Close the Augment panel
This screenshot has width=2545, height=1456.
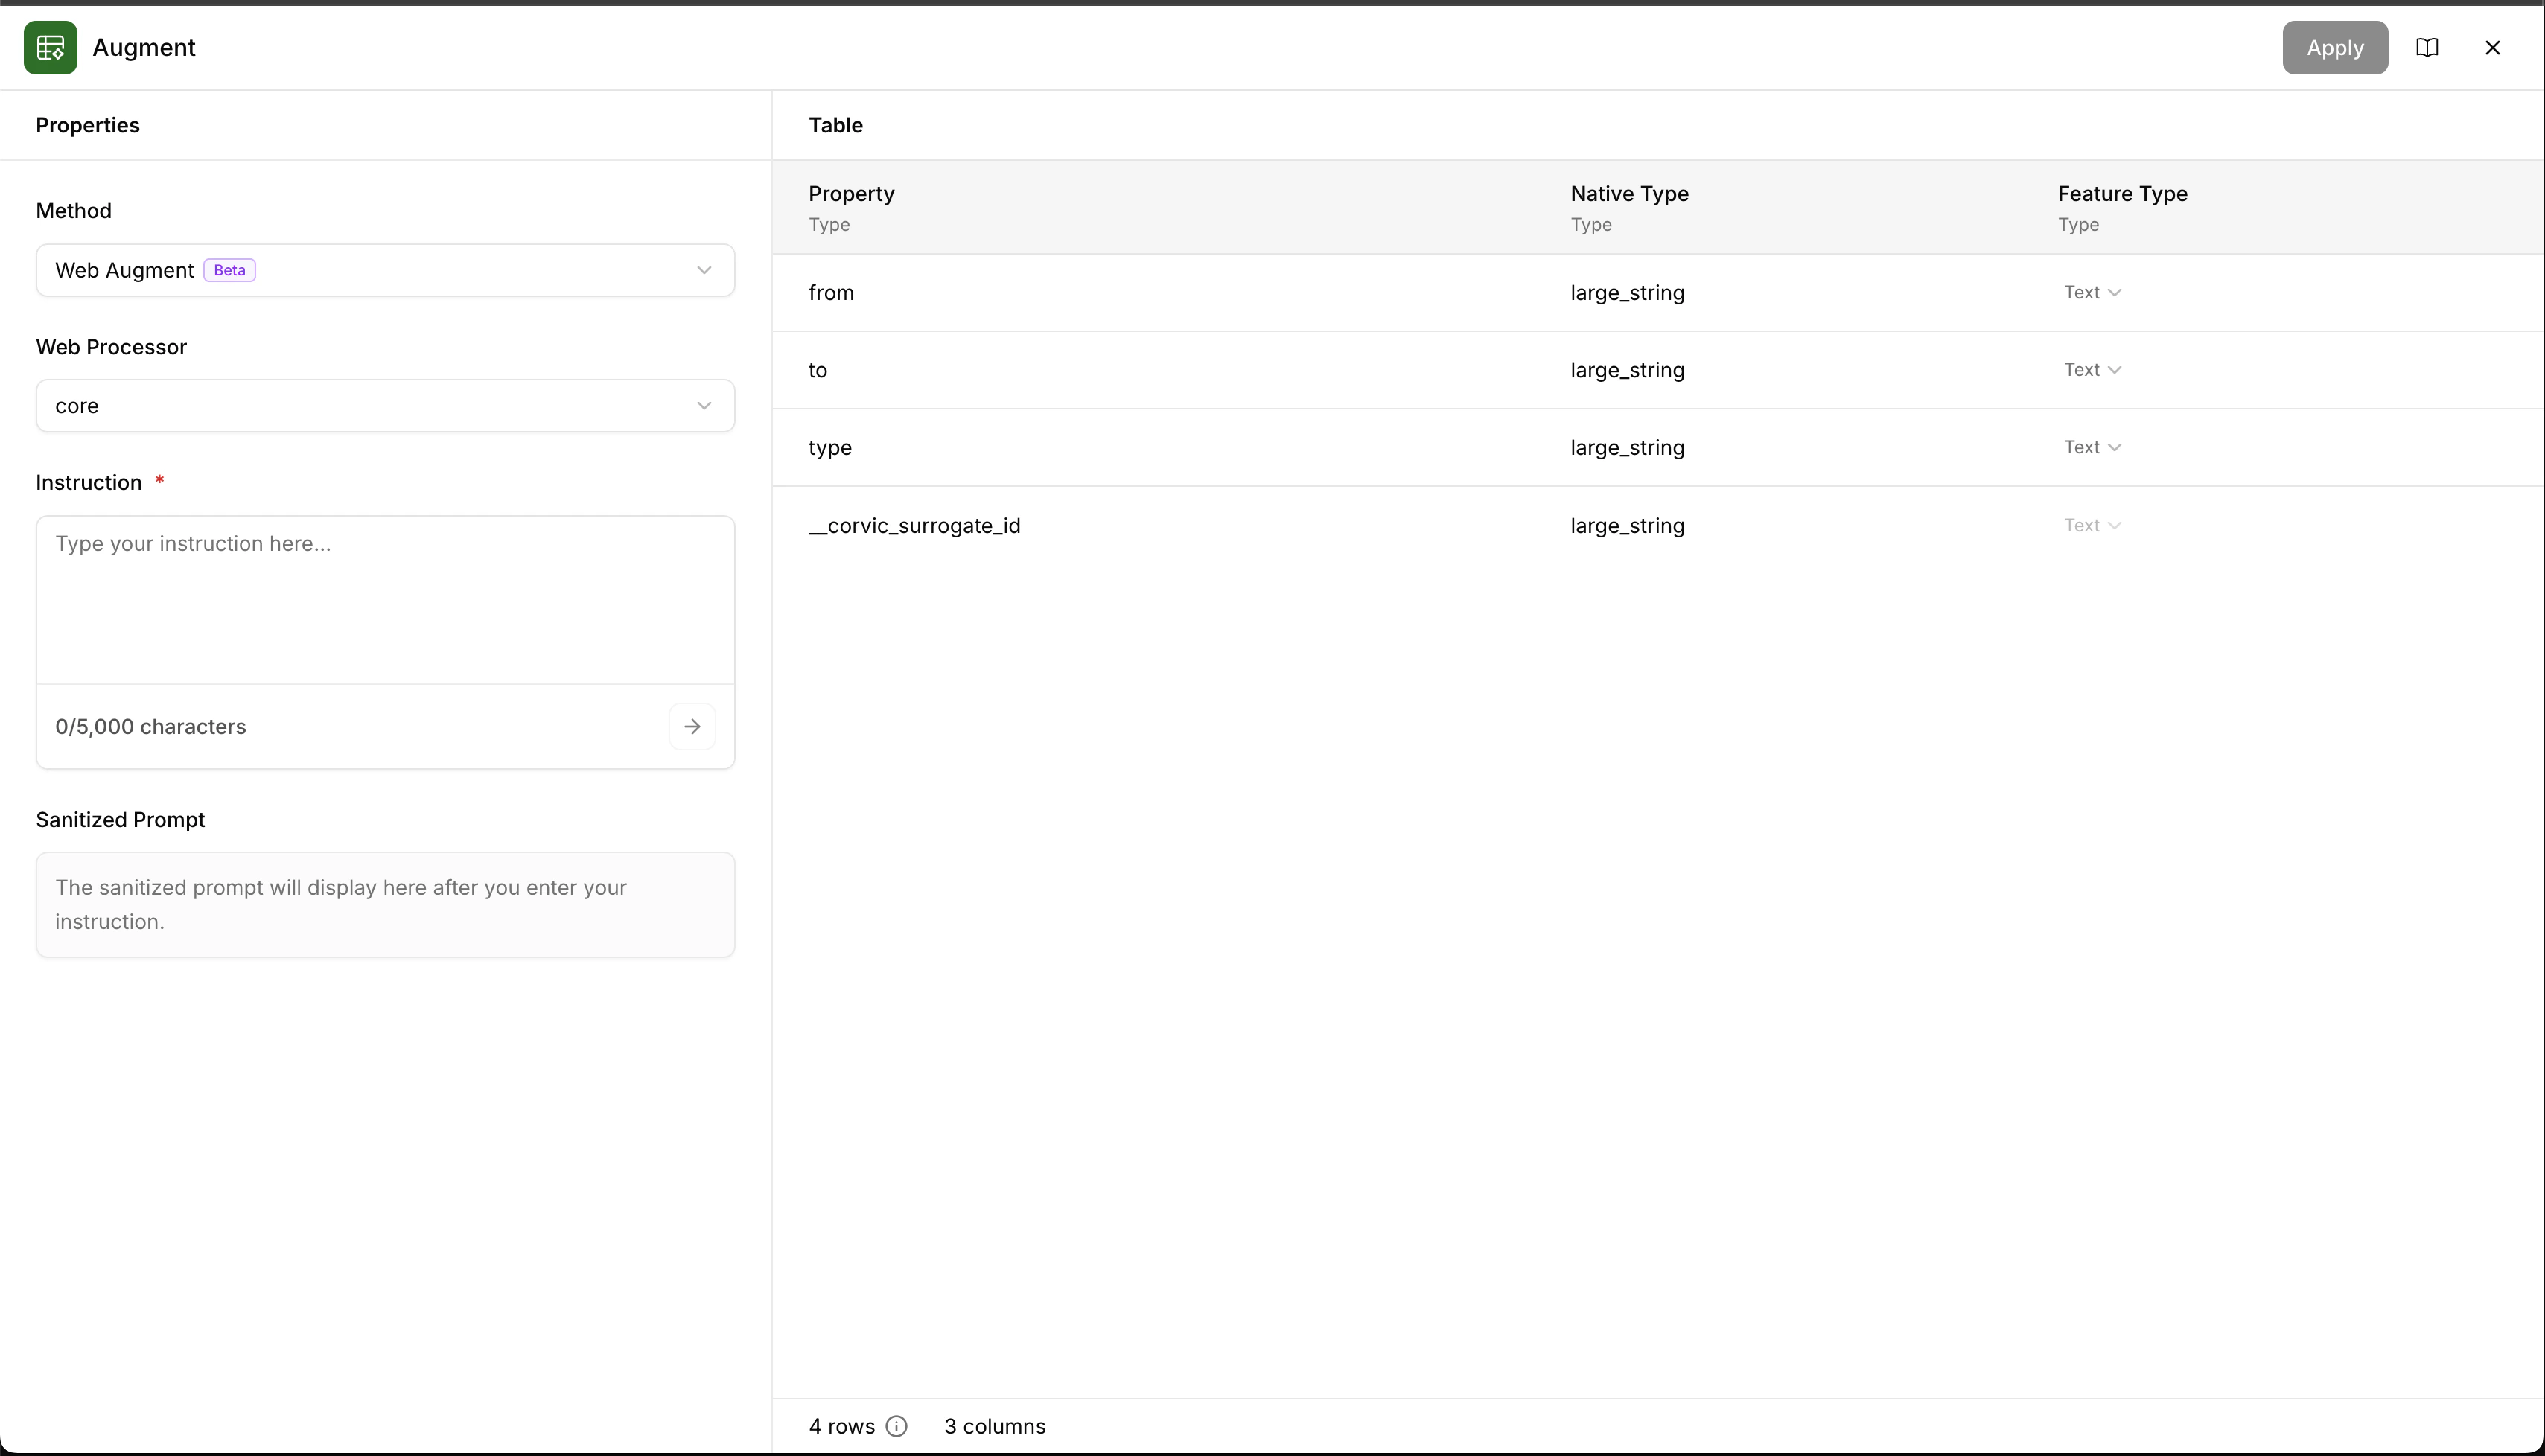2493,47
